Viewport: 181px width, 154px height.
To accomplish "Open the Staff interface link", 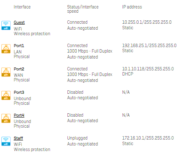I will [x=18, y=138].
